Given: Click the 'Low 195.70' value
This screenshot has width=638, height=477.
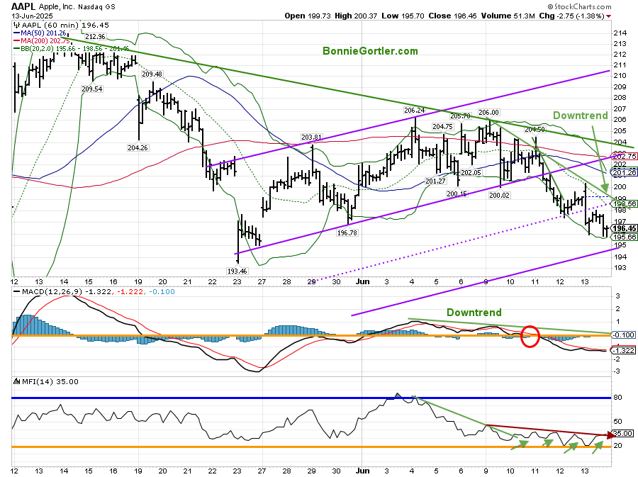Looking at the screenshot, I should 403,16.
